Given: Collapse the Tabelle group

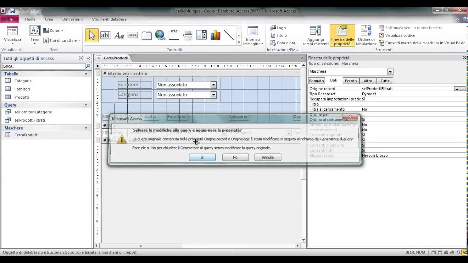Looking at the screenshot, I should [86, 74].
